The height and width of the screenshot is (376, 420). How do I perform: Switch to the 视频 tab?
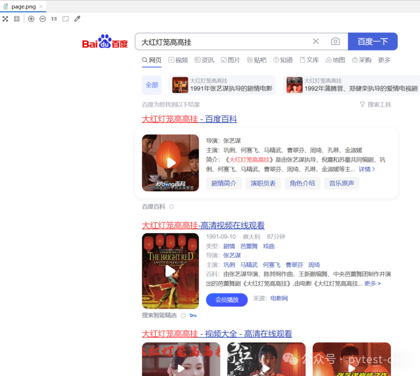click(178, 60)
